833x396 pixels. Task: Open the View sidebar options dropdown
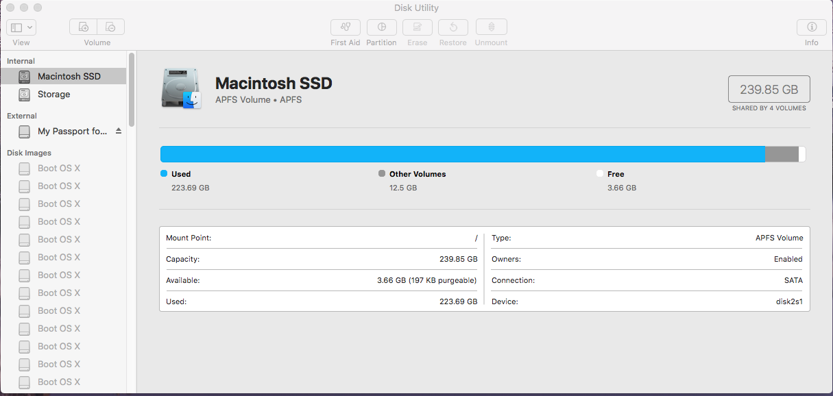[x=21, y=27]
